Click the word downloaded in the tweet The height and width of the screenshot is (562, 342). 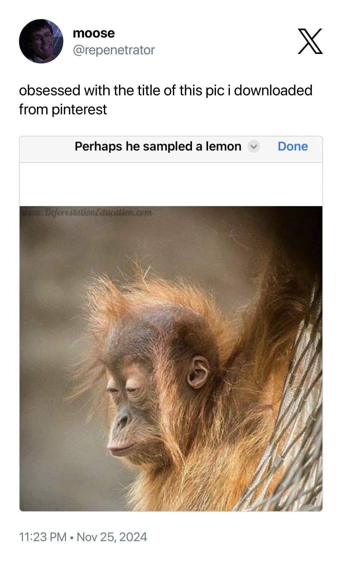pos(273,90)
